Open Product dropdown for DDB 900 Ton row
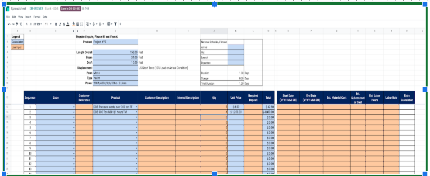The width and height of the screenshot is (430, 176). [136, 112]
